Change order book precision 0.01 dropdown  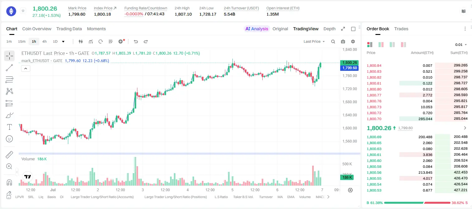tap(461, 45)
